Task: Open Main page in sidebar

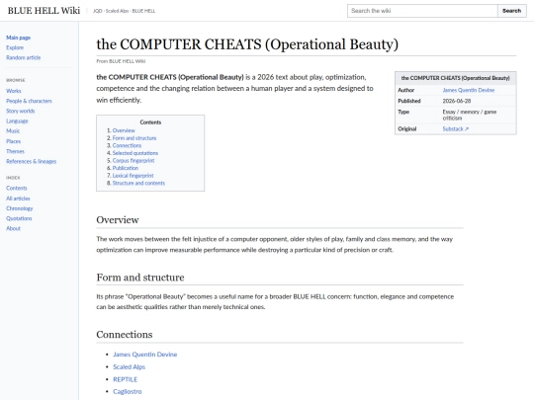Action: pyautogui.click(x=19, y=38)
